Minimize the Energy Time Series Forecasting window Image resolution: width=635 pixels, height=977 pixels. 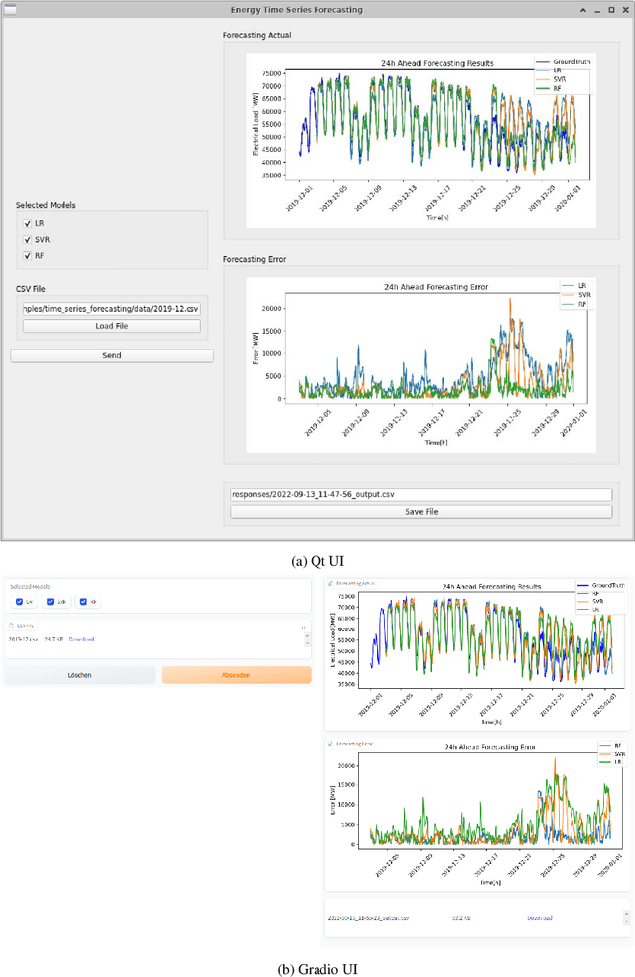click(598, 9)
